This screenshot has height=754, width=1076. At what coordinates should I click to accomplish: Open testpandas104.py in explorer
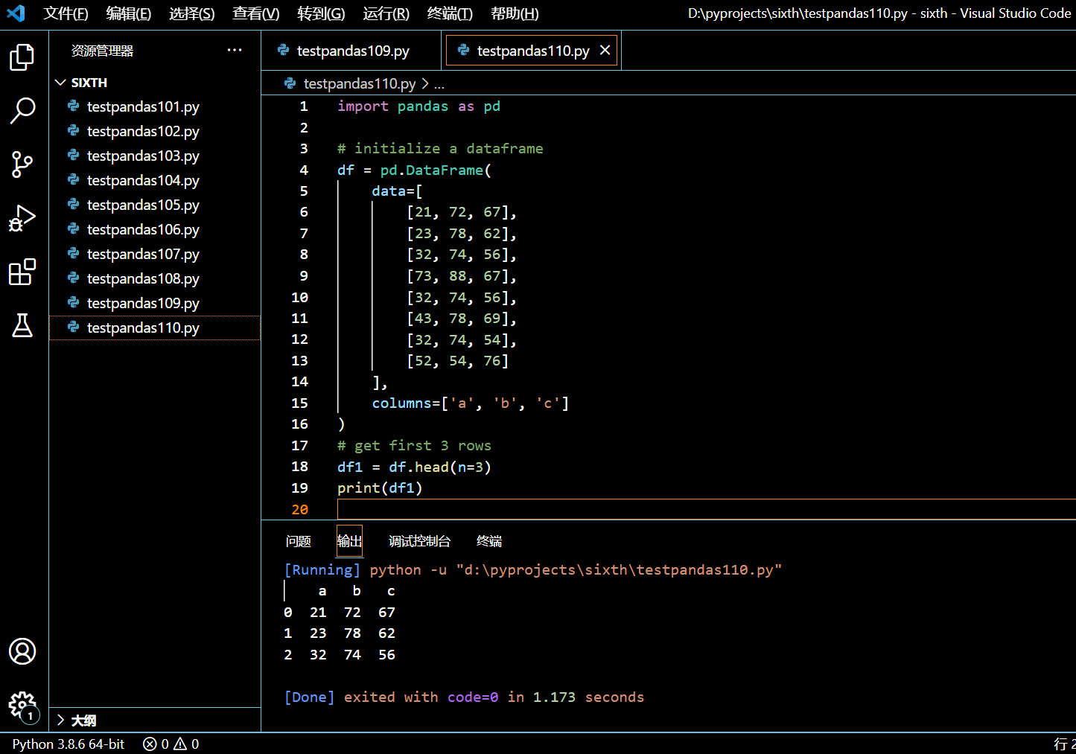[x=155, y=180]
